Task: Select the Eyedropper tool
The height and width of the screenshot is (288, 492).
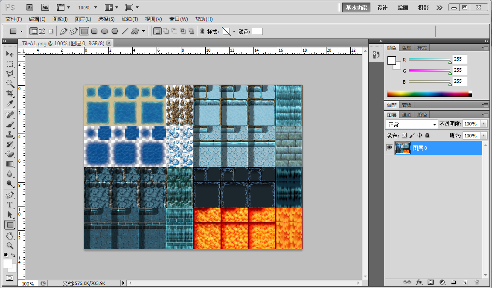Action: pos(10,103)
